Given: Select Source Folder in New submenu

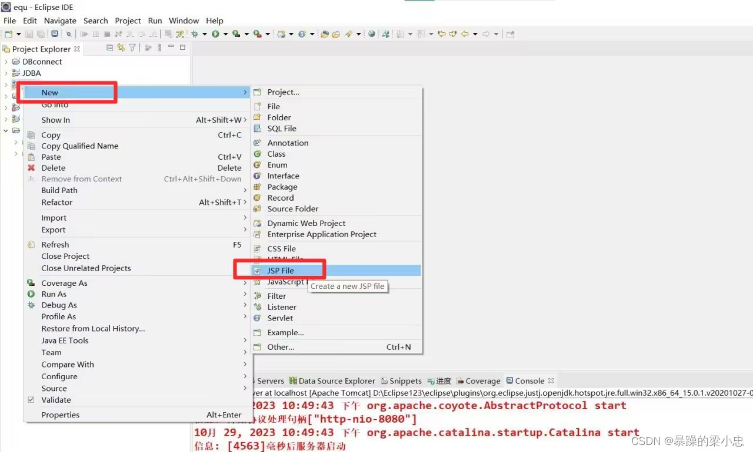Looking at the screenshot, I should [336, 209].
